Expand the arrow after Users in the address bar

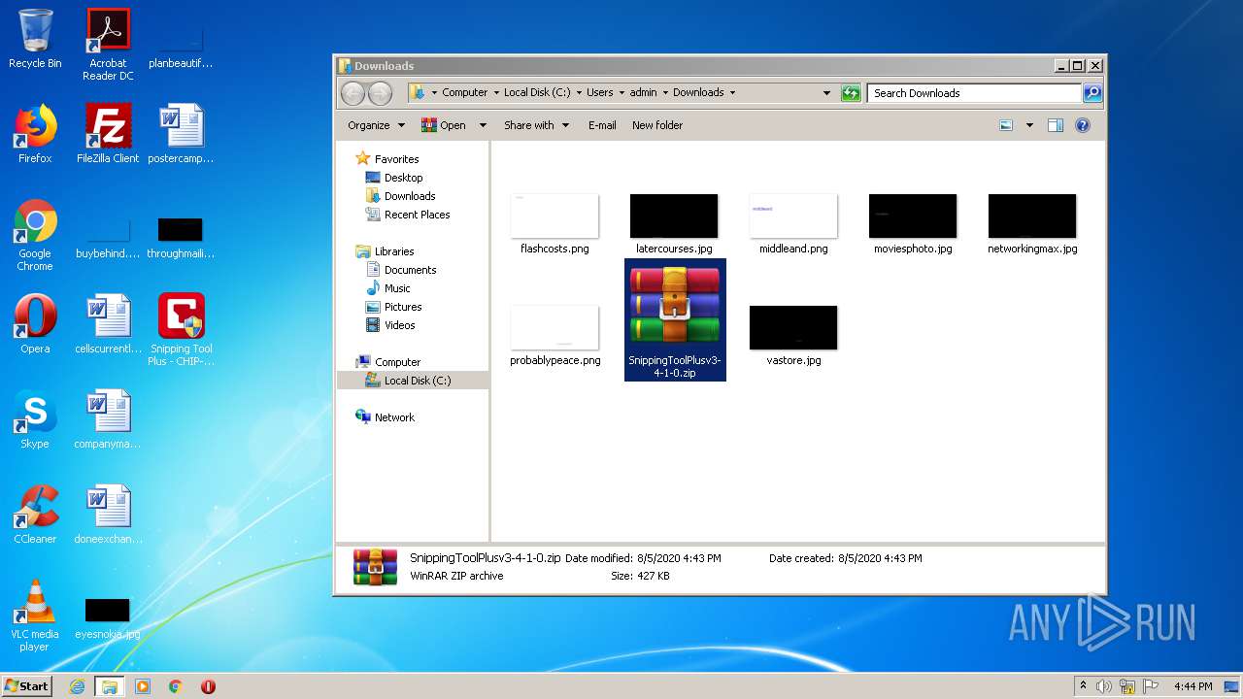(x=621, y=93)
